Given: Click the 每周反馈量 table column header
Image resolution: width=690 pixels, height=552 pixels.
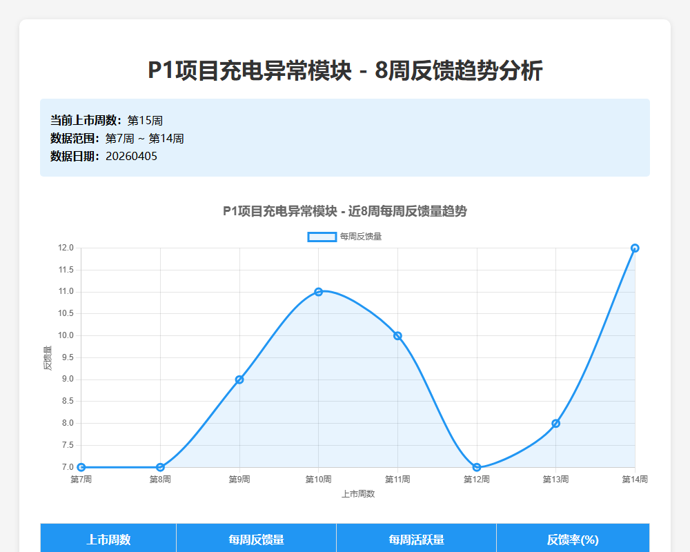Looking at the screenshot, I should (256, 539).
